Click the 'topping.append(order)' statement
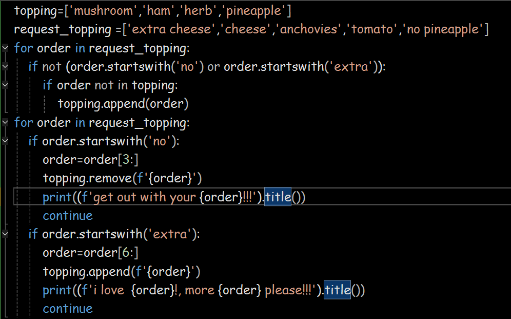The height and width of the screenshot is (319, 511). tap(123, 104)
